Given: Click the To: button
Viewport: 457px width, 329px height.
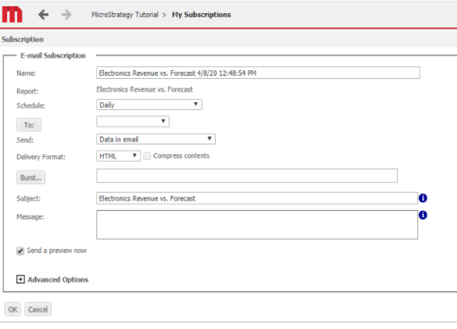Looking at the screenshot, I should (x=29, y=125).
